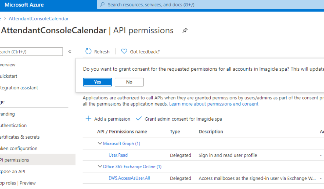Go to AttendantConsoleCalendar breadcrumb
Screen dimensions: 324x189
click(39, 19)
